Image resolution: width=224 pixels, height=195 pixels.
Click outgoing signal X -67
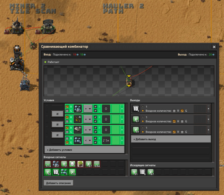(151, 172)
